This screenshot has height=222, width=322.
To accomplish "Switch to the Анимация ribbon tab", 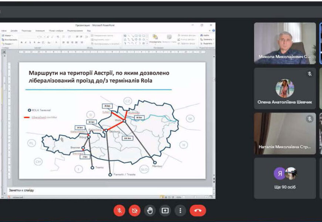I will pyautogui.click(x=40, y=31).
